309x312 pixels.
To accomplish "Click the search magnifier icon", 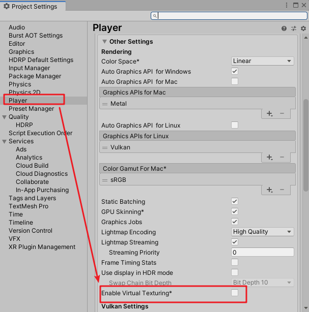I will pos(155,16).
